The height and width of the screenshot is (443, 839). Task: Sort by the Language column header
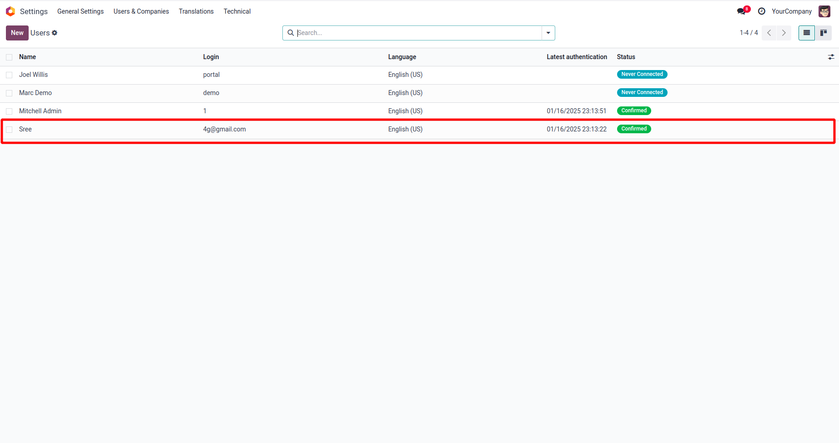[402, 57]
